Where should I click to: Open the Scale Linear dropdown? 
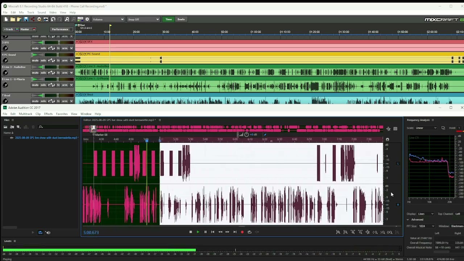(x=426, y=128)
